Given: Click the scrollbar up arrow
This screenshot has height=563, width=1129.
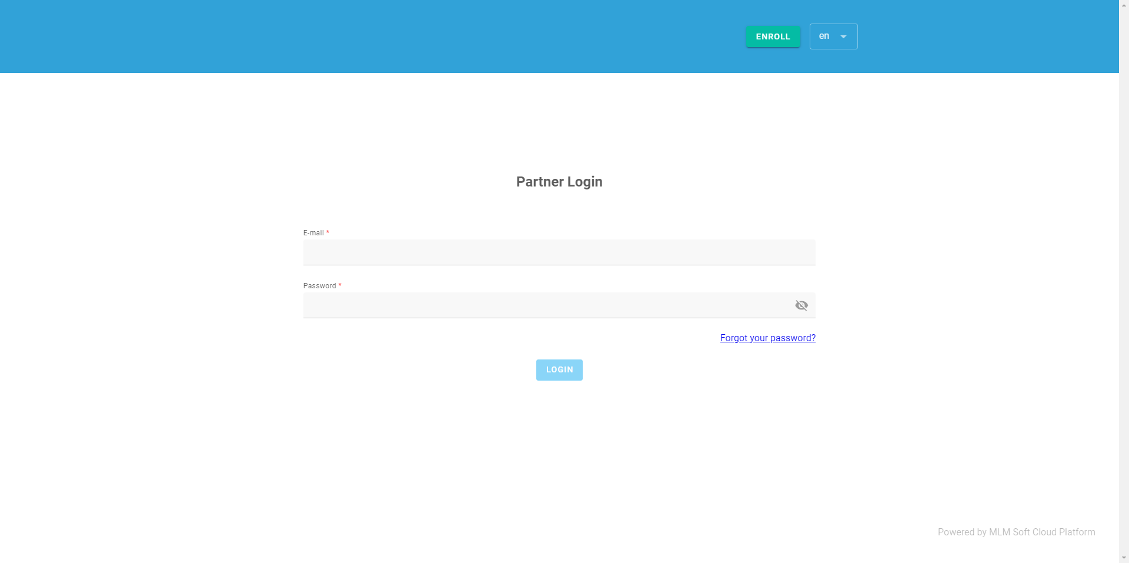Looking at the screenshot, I should [1124, 4].
